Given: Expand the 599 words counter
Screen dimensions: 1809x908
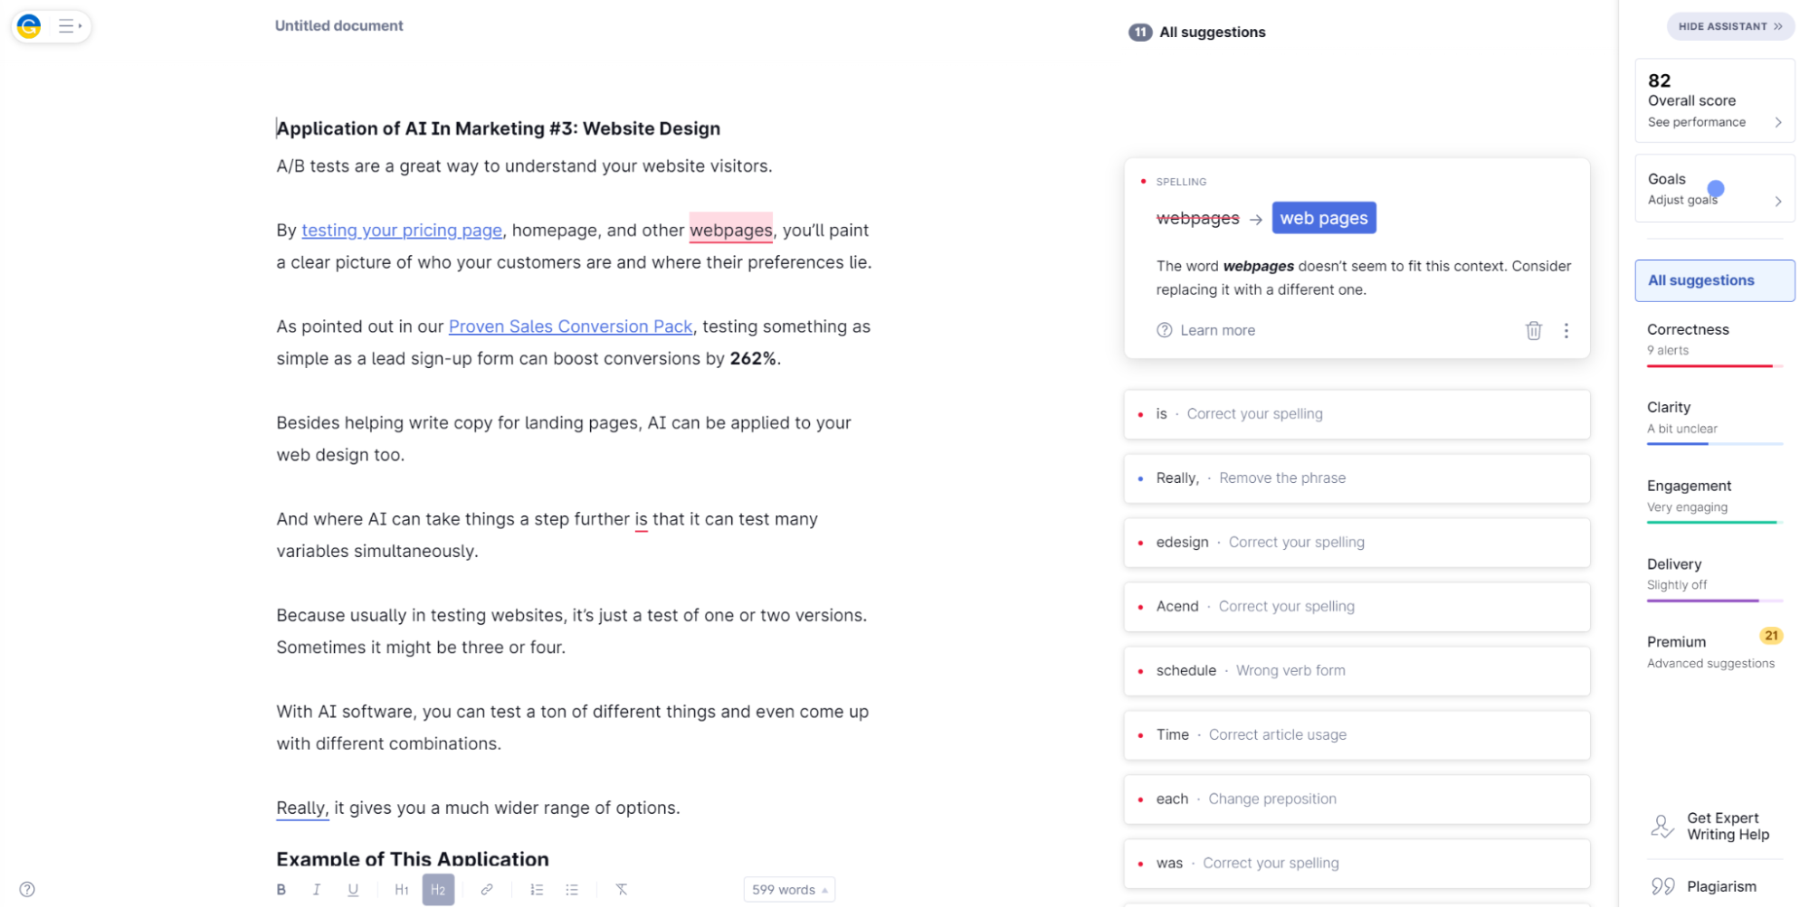Looking at the screenshot, I should coord(789,890).
